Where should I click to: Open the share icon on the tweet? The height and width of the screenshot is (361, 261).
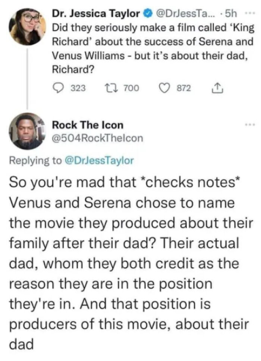point(218,87)
